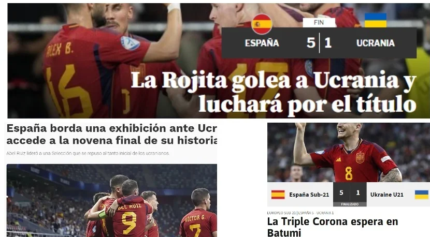Viewport: 430px width, 237px height.
Task: Click the Abel Ruiz subheadline text
Action: point(88,154)
